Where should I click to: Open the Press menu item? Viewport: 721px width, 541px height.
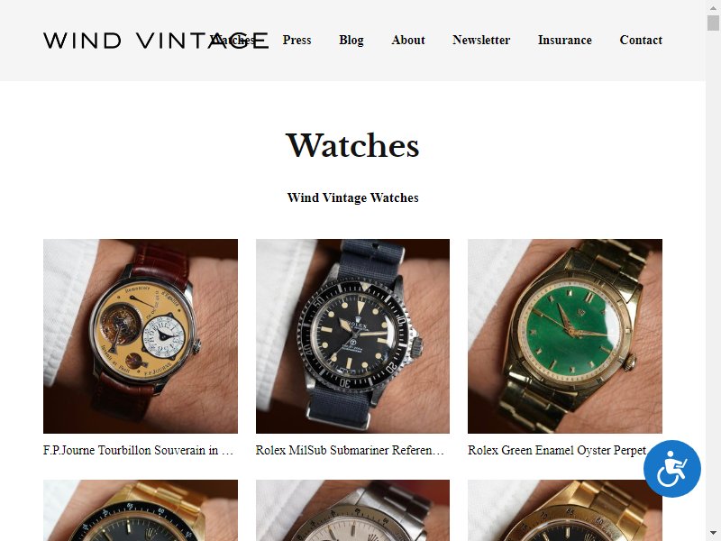tap(297, 40)
